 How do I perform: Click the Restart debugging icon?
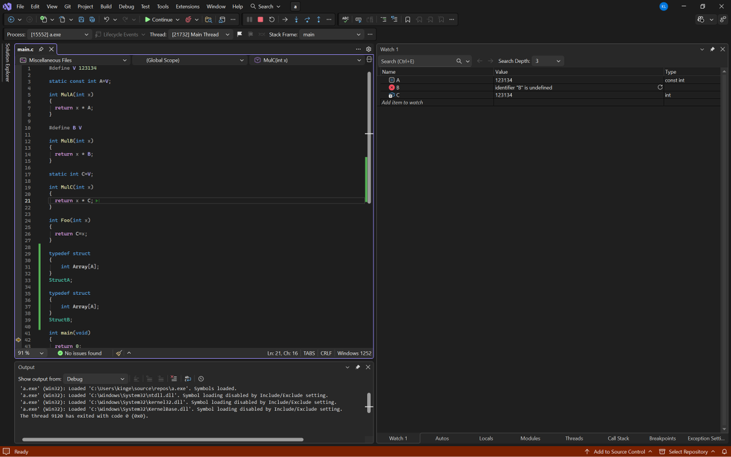(x=272, y=19)
